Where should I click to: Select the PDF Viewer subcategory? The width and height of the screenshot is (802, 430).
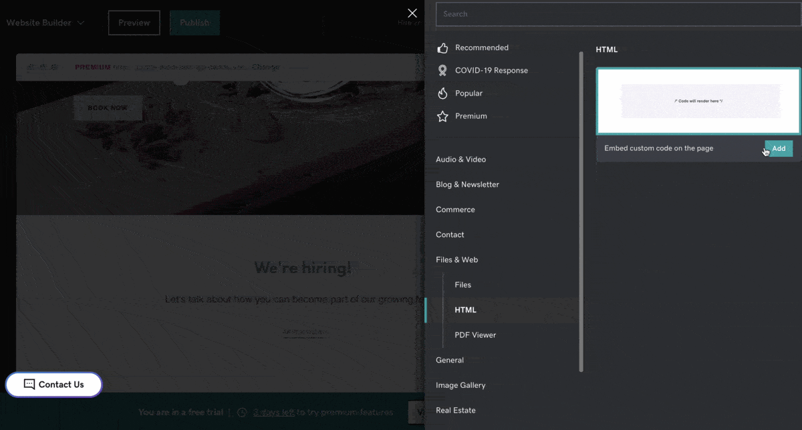click(475, 335)
